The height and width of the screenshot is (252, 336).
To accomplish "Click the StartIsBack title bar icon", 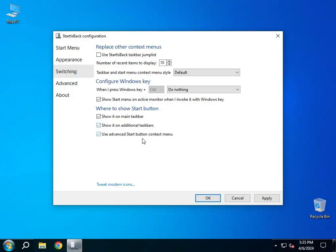I will [x=58, y=36].
